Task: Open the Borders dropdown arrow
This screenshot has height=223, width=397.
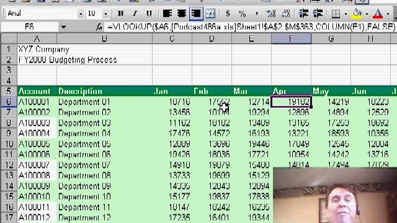Action: pos(346,14)
